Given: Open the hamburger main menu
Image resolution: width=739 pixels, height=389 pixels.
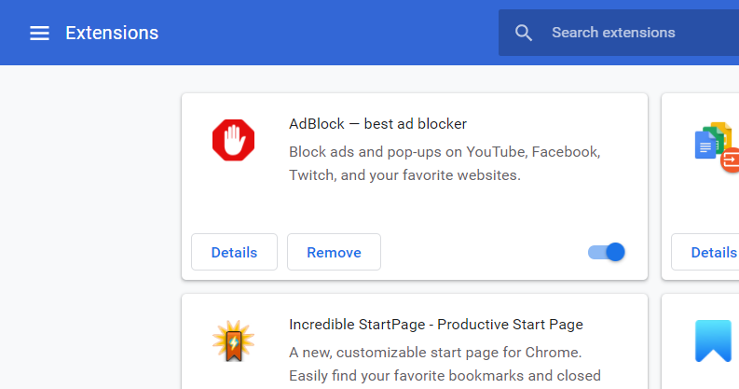Looking at the screenshot, I should pos(39,33).
